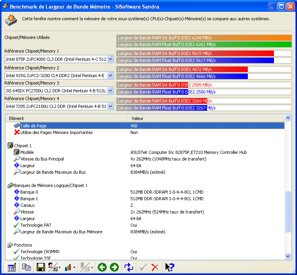Click the magnifier icon next to Vitesse du Bus Principal
Viewport: 297px width, 275px height.
tap(17, 159)
